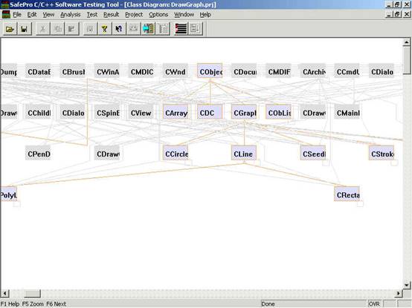Click the last toolbar list icon
This screenshot has width=412, height=308.
(x=196, y=29)
